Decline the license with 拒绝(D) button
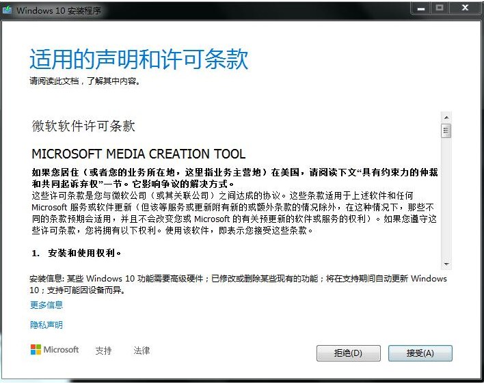The image size is (484, 384). [x=348, y=353]
